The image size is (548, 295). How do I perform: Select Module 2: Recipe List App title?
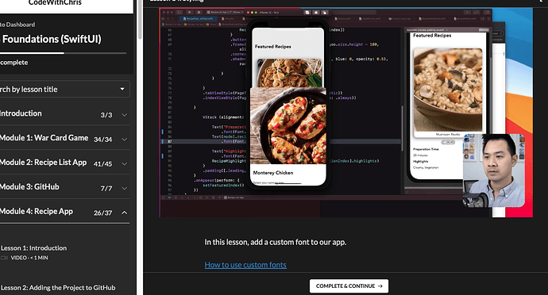point(43,163)
